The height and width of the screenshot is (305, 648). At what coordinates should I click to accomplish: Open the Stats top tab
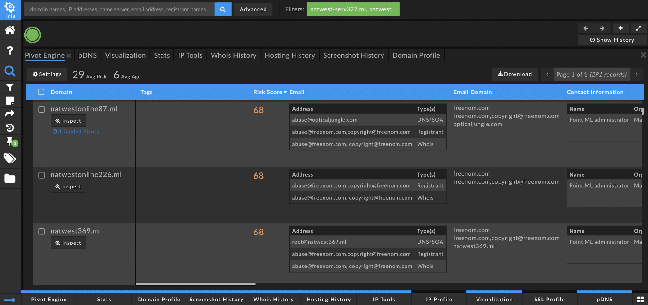coord(162,55)
